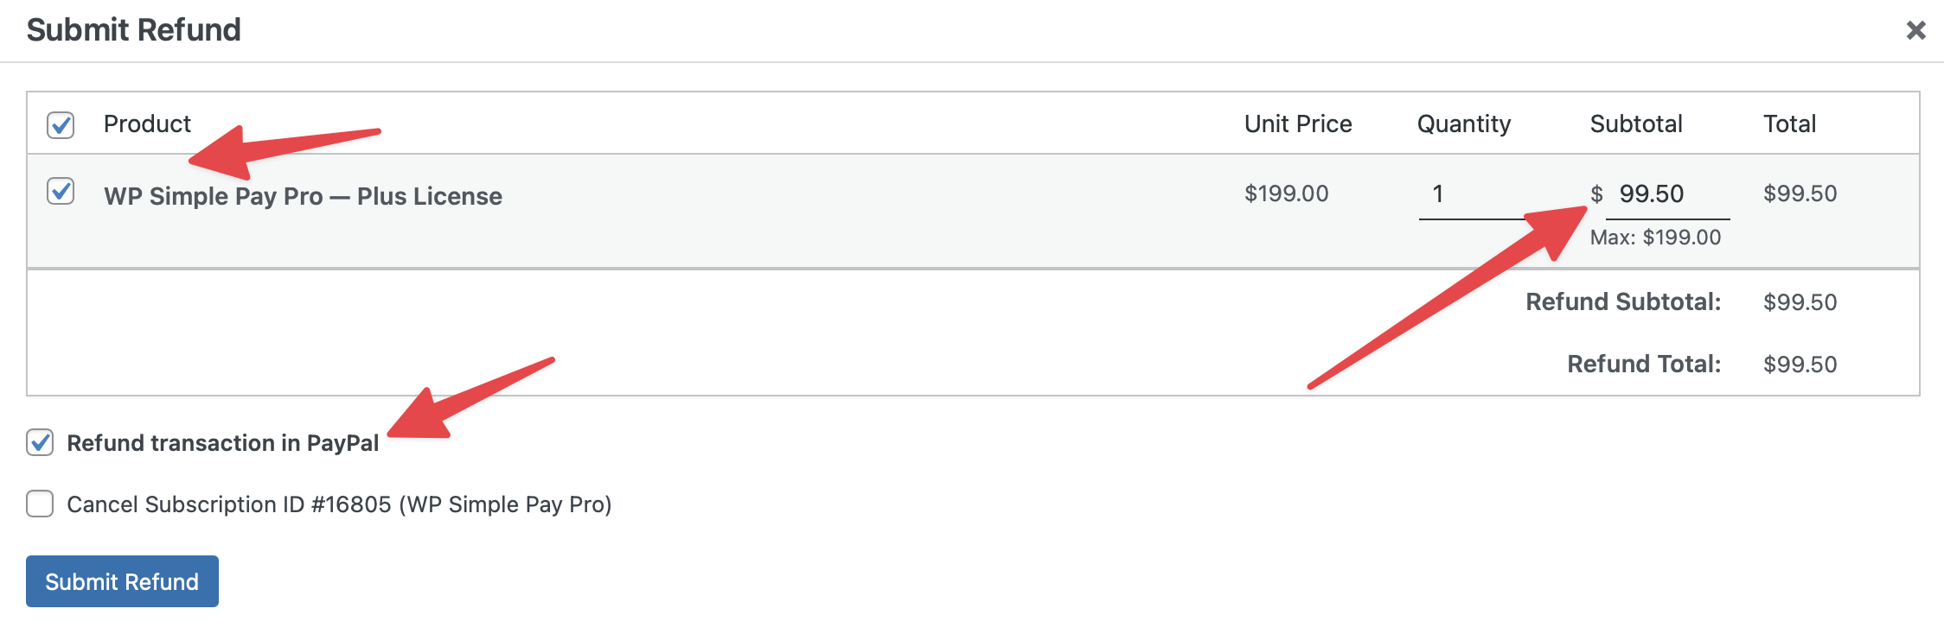Close the Submit Refund dialog
Viewport: 1944px width, 634px height.
(1915, 30)
